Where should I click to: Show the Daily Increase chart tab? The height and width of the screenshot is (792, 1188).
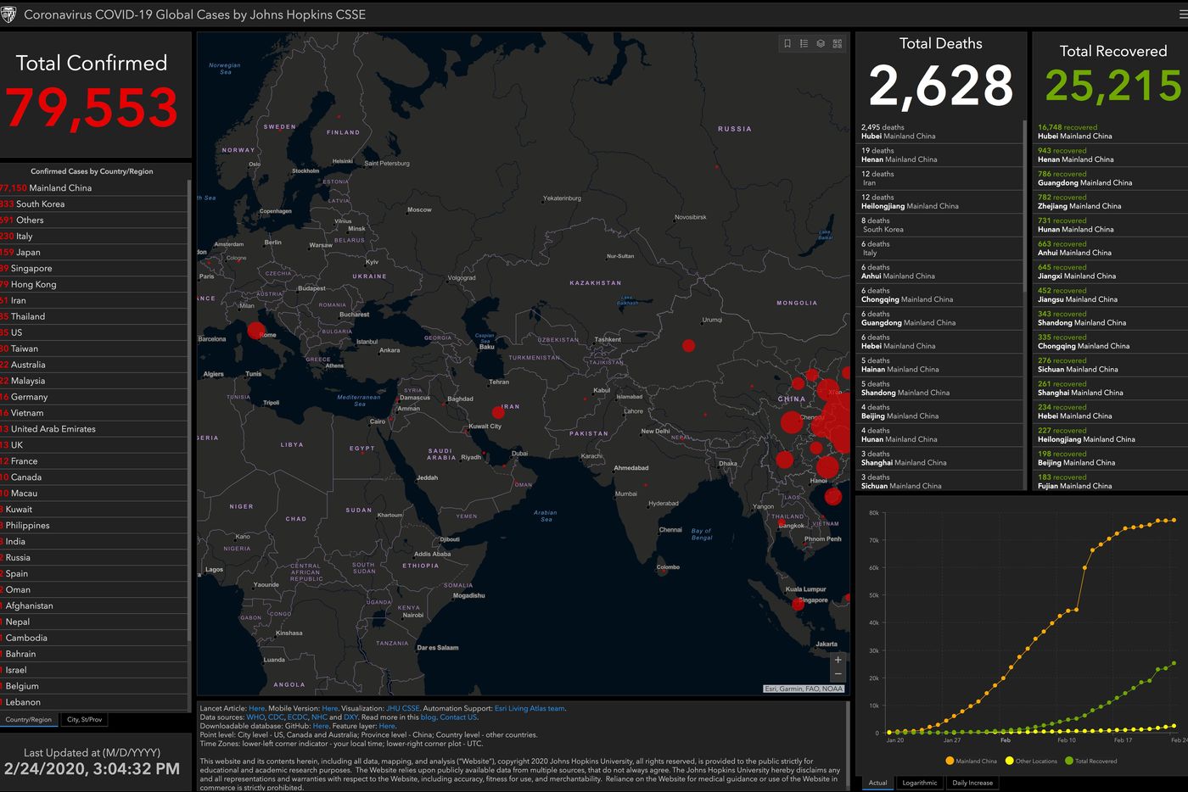[972, 783]
